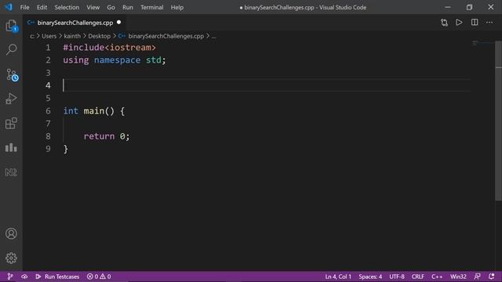Minimize the VS Code window
This screenshot has height=282, width=502.
pos(448,7)
